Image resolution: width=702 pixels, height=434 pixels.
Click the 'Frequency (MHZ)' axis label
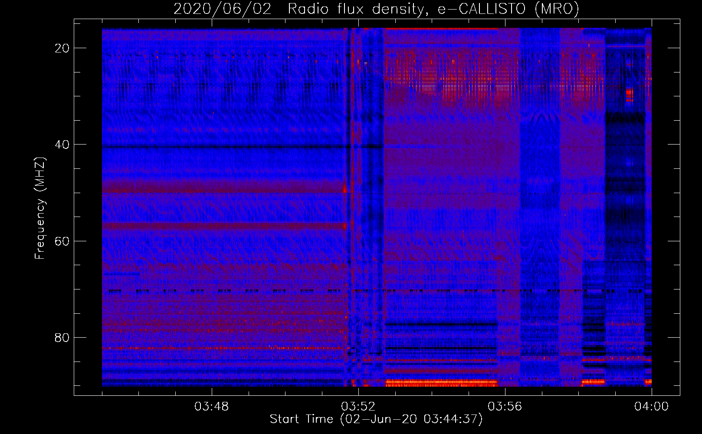coord(40,208)
